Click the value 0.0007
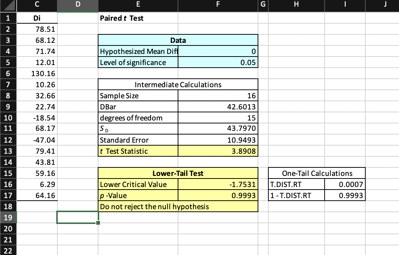 [345, 184]
